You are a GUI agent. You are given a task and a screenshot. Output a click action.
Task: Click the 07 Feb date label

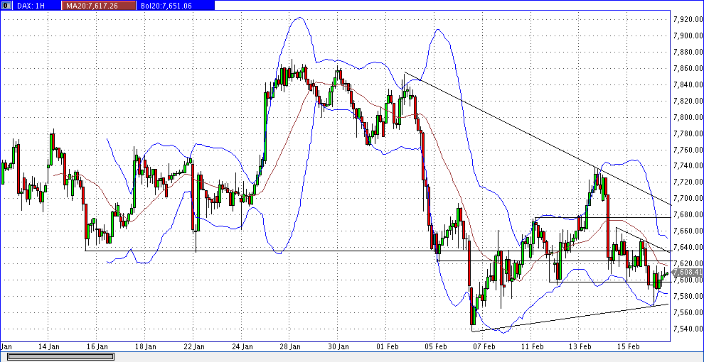click(x=483, y=346)
